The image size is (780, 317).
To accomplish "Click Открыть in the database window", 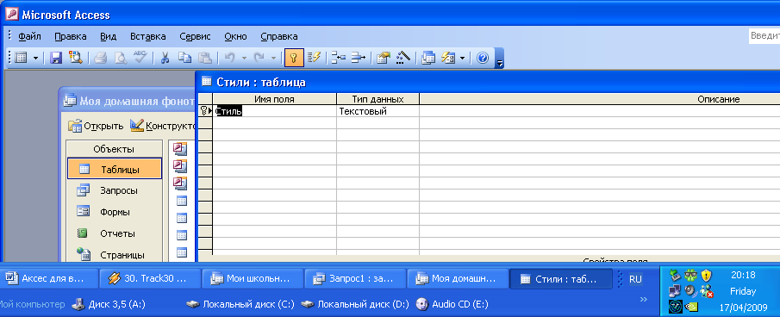I will click(96, 126).
